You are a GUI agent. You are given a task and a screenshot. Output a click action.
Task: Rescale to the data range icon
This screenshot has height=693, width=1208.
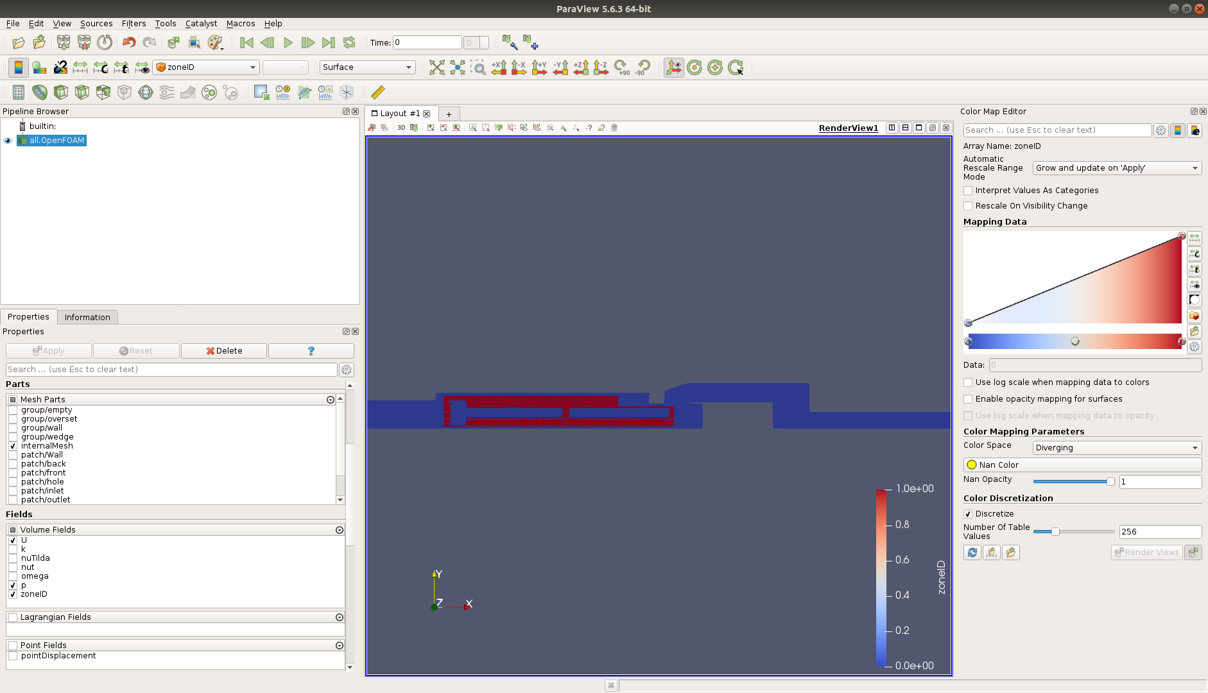[x=80, y=67]
